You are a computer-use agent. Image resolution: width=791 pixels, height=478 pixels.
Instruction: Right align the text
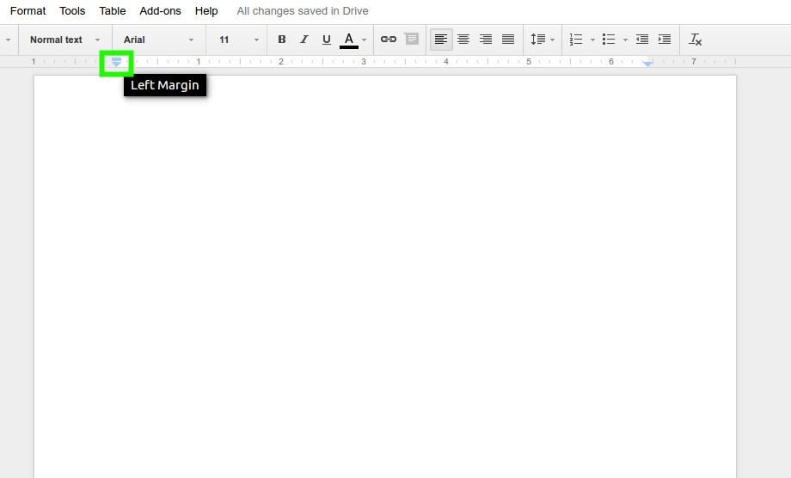point(486,40)
